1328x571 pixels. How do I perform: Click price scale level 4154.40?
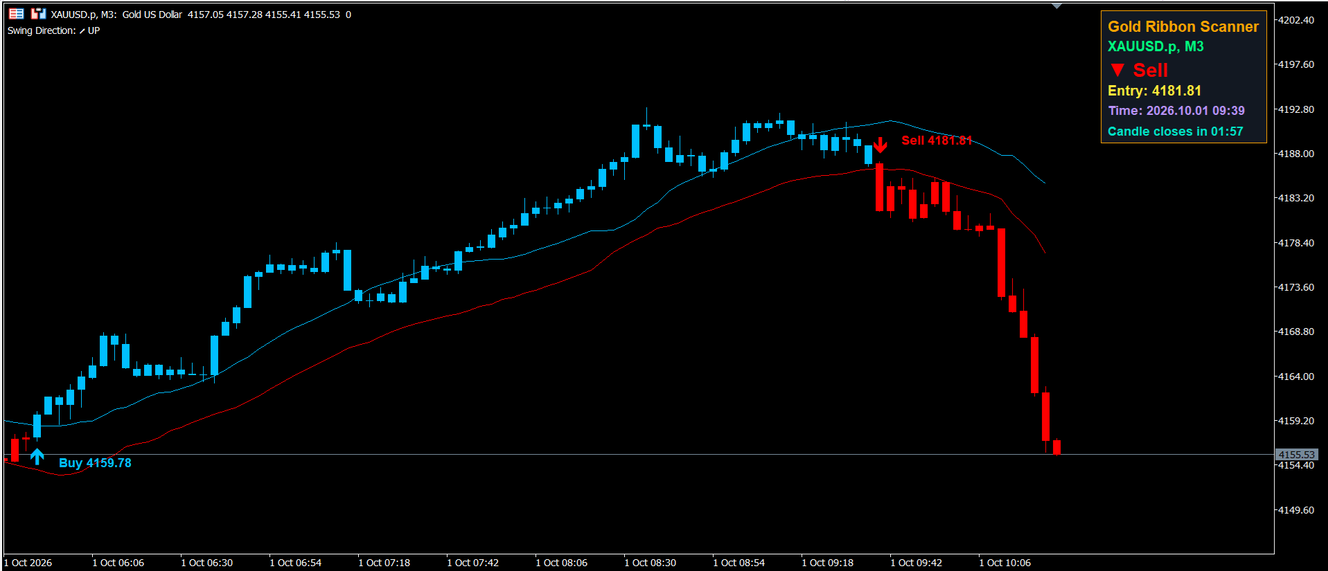click(x=1296, y=466)
